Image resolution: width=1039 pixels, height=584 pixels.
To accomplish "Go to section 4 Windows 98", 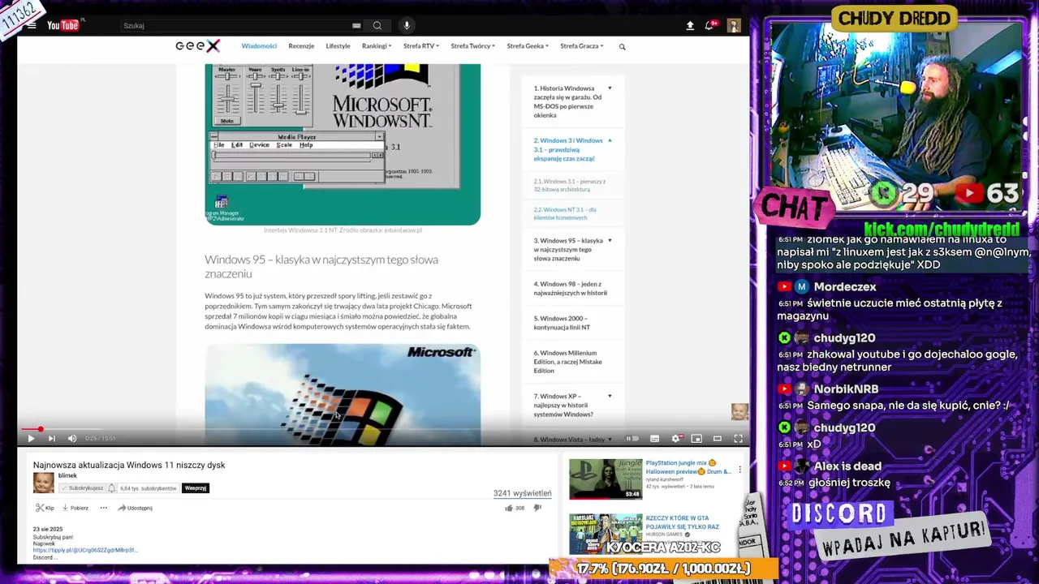I will click(570, 288).
